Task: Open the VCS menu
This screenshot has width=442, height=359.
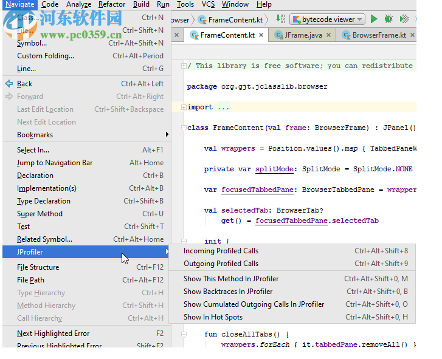Action: [x=208, y=4]
